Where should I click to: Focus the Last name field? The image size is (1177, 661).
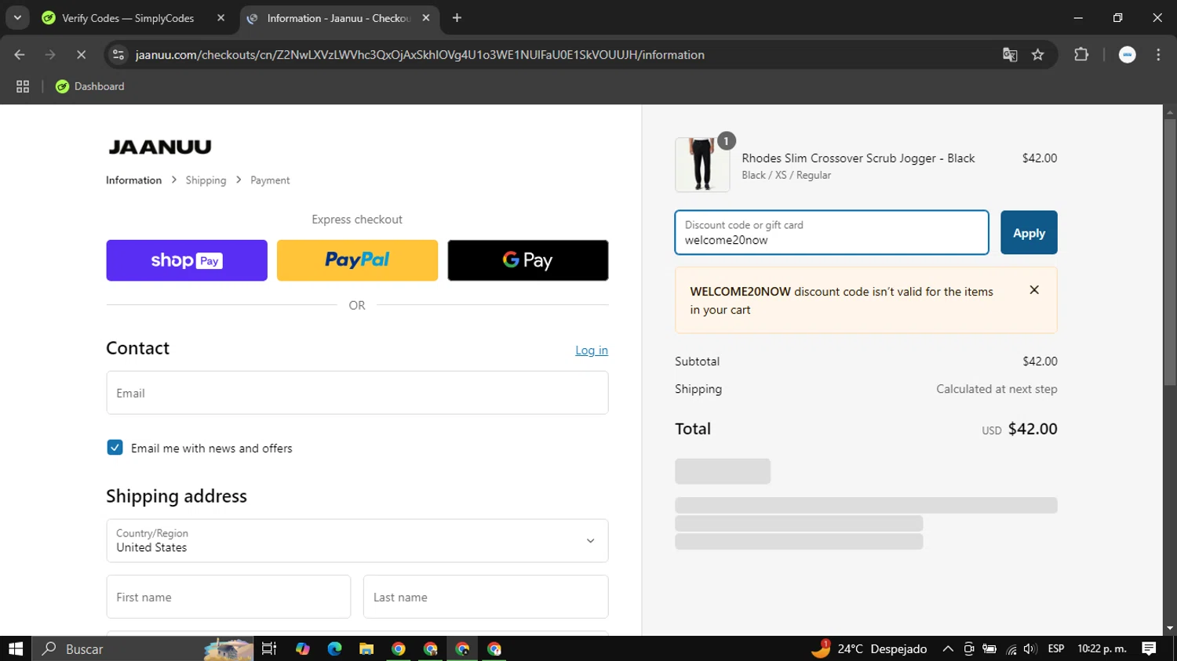tap(486, 597)
